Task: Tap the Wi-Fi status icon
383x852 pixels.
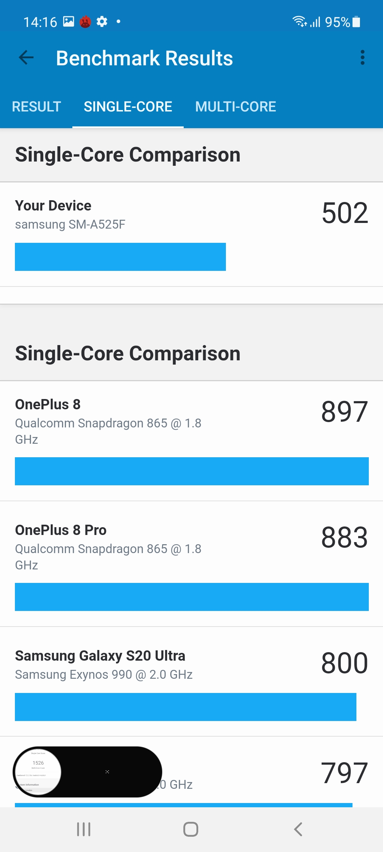Action: pyautogui.click(x=299, y=22)
